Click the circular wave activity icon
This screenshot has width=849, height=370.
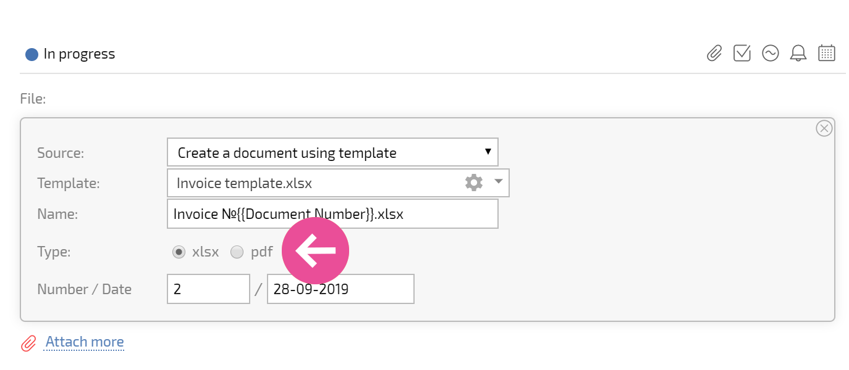[x=770, y=53]
